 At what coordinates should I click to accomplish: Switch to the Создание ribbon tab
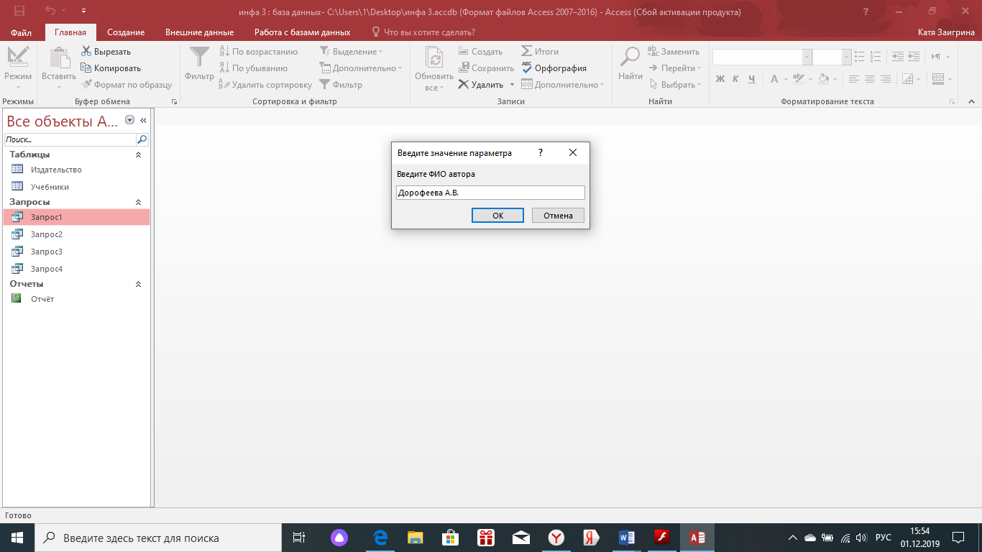pyautogui.click(x=126, y=32)
